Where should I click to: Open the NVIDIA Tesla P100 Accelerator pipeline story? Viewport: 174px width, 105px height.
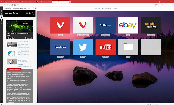pos(19,74)
